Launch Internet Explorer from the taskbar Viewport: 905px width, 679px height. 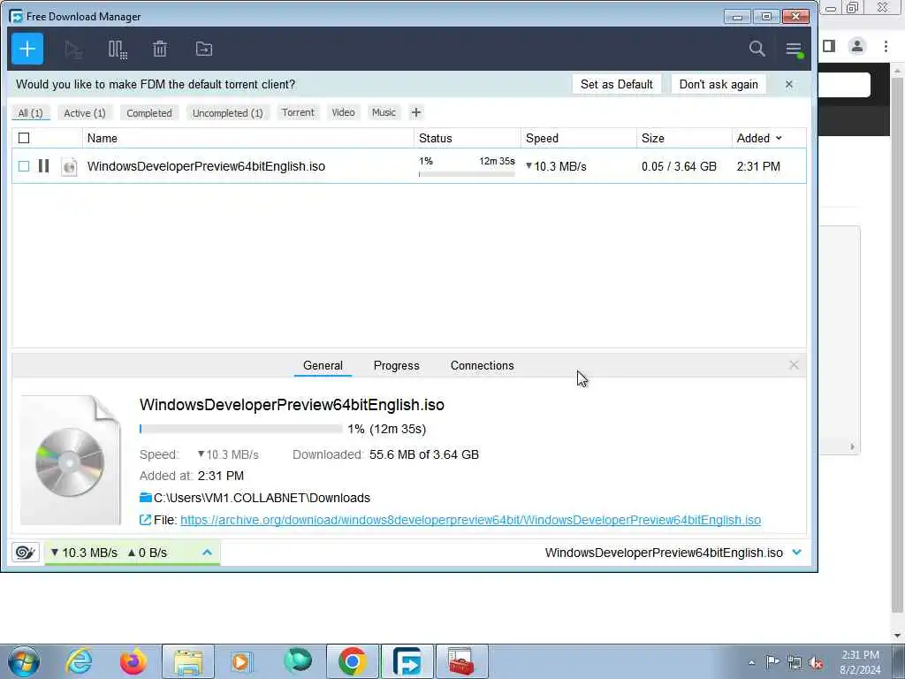79,661
